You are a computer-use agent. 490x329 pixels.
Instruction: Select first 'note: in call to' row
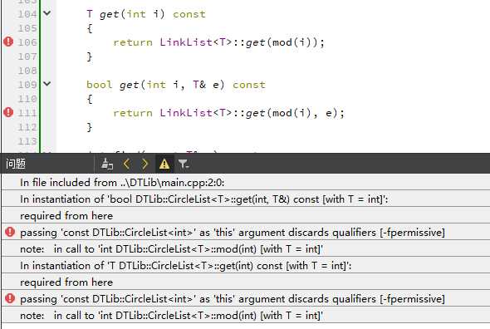[246, 249]
